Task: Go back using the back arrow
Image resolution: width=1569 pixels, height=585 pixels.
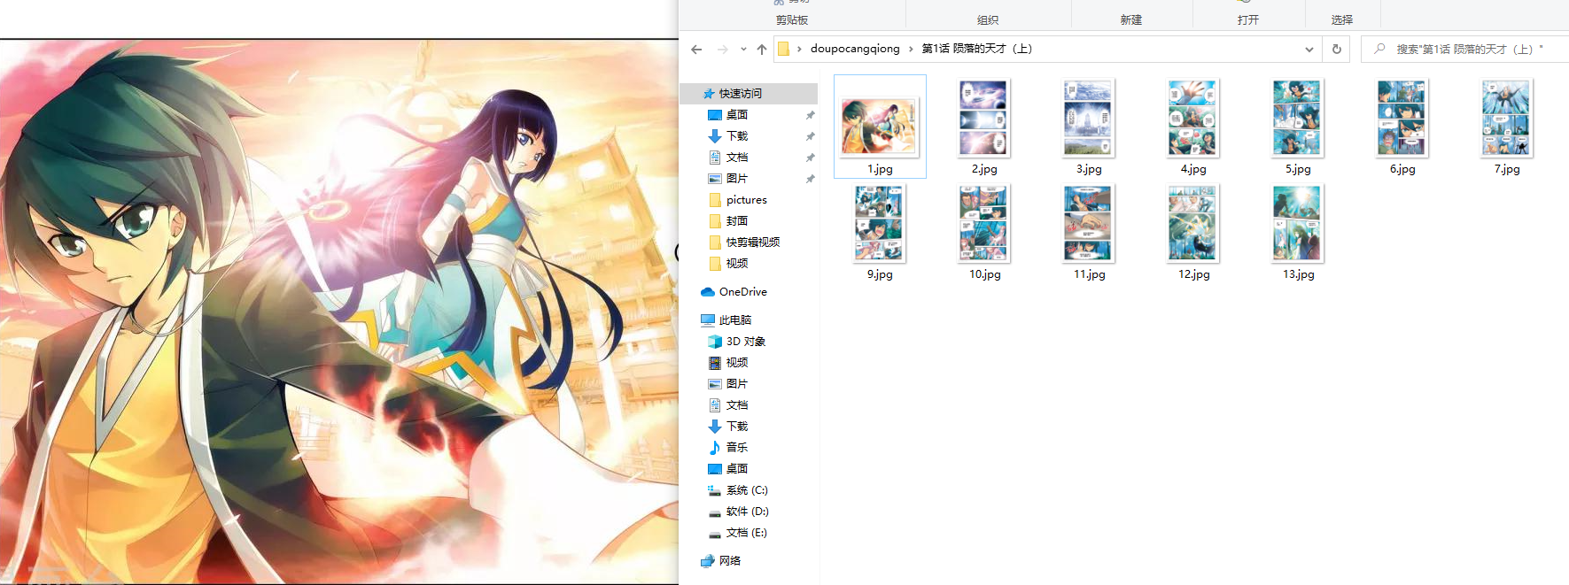Action: tap(696, 50)
